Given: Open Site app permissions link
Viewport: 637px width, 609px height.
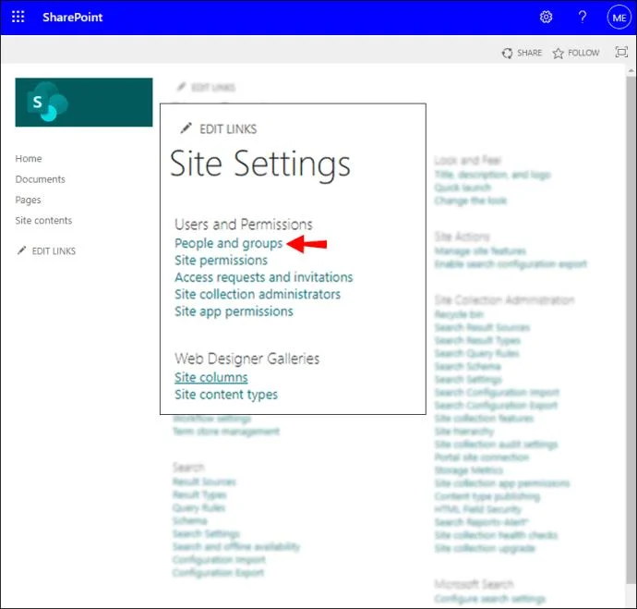Looking at the screenshot, I should tap(234, 311).
